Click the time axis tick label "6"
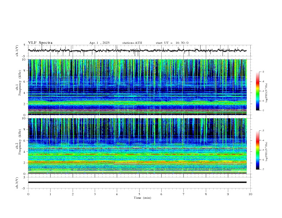This screenshot has height=218, width=282. pos(161,194)
